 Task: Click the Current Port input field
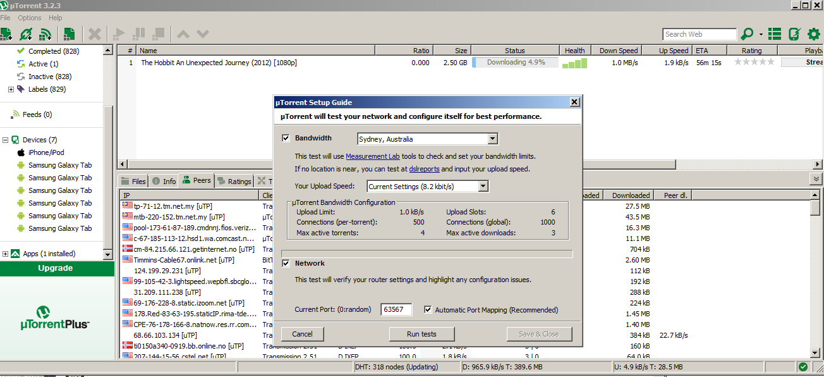pos(396,309)
